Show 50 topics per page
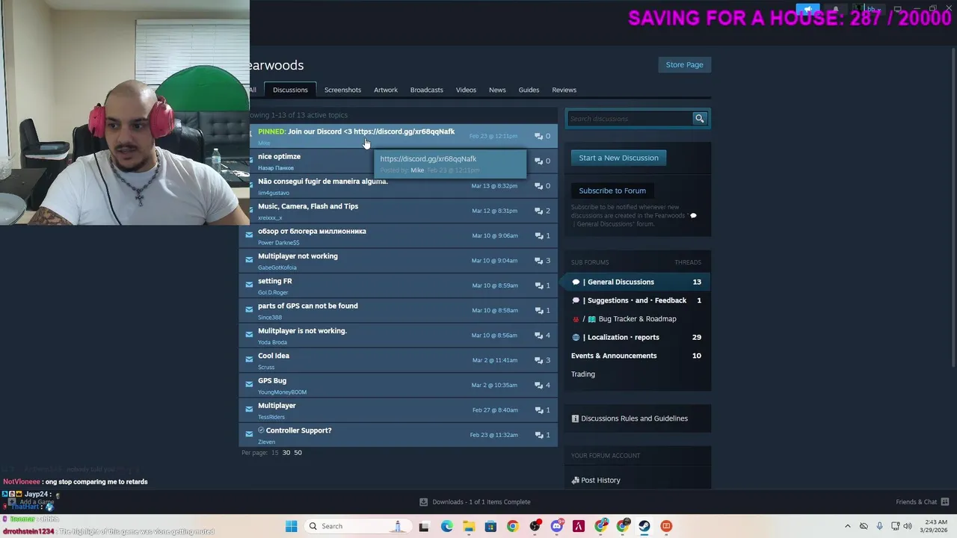The image size is (957, 538). pos(298,453)
